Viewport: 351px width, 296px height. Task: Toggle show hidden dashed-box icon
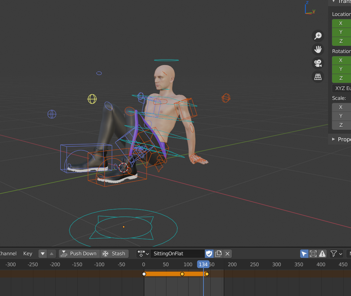(313, 254)
